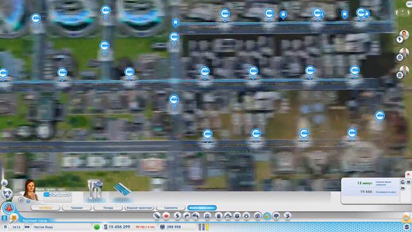The width and height of the screenshot is (412, 232).
Task: Click the blue friends icon above pause
Action: (x=5, y=218)
